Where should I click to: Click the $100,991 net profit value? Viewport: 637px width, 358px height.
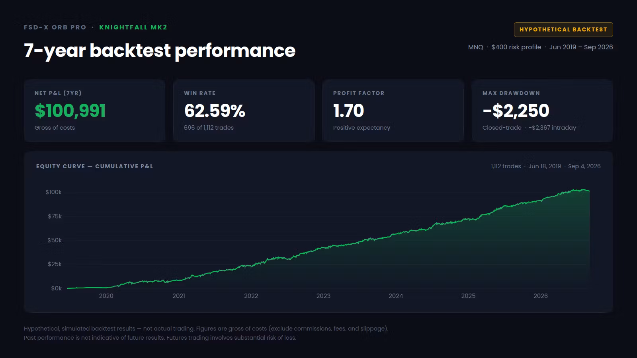70,111
